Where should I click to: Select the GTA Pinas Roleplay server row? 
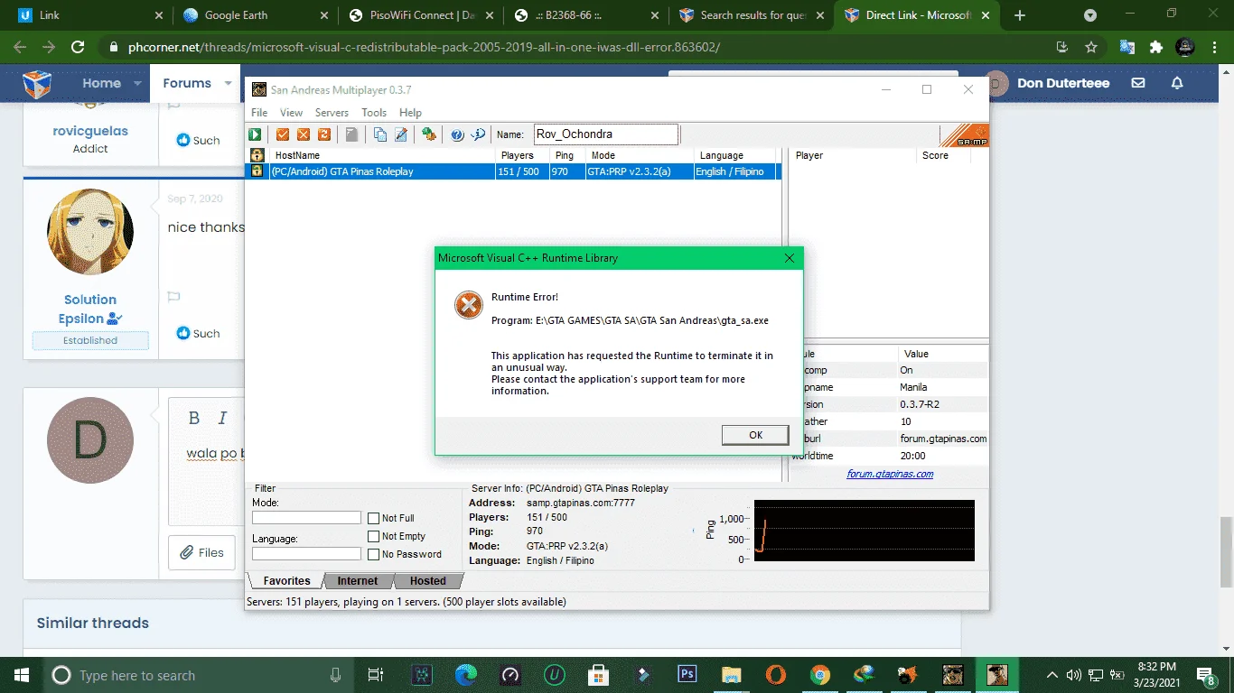pyautogui.click(x=513, y=171)
